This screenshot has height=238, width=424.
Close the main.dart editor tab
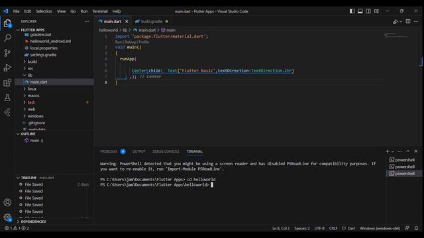click(127, 21)
